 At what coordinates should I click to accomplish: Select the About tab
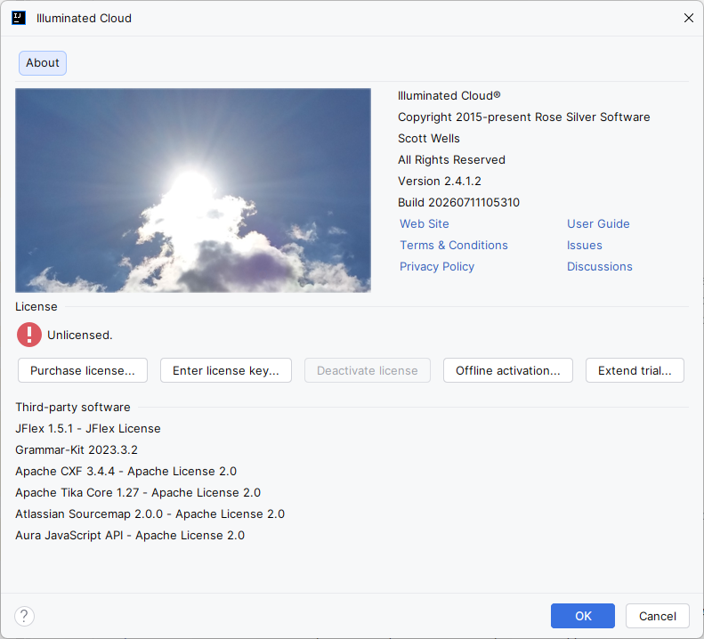point(43,63)
